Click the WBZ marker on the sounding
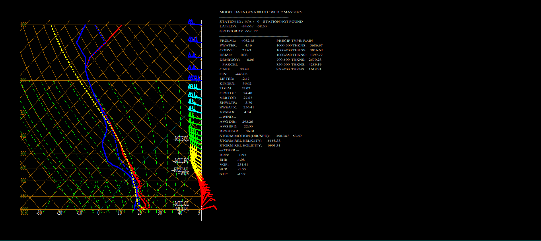The height and width of the screenshot is (241, 541). (183, 173)
